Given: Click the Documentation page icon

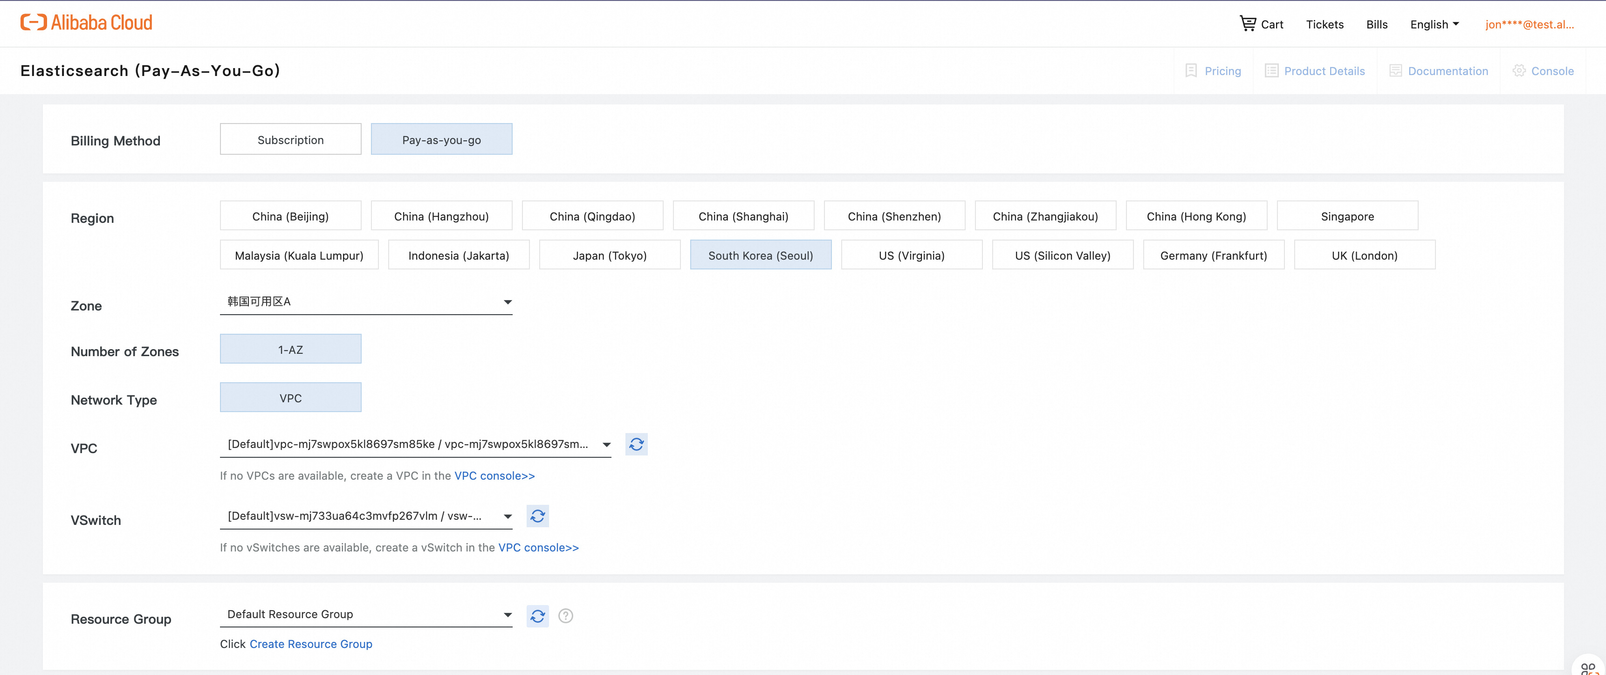Looking at the screenshot, I should 1395,70.
